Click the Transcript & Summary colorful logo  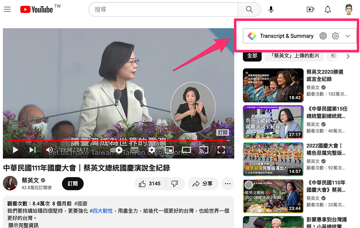252,36
